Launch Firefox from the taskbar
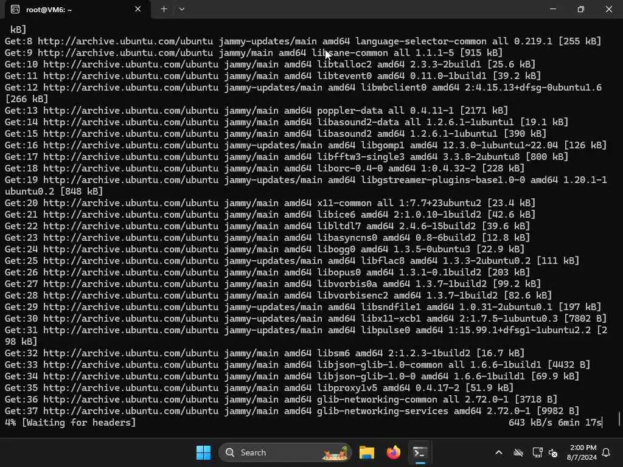623x467 pixels. [393, 452]
